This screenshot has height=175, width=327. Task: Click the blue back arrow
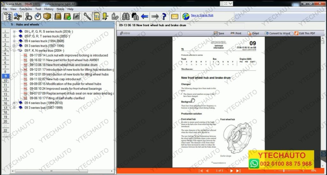(145, 16)
